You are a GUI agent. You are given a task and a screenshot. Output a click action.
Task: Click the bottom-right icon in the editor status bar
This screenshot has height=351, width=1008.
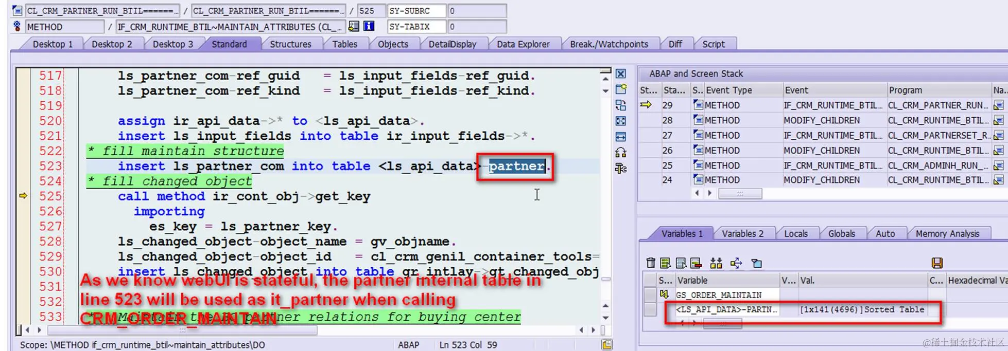tap(607, 344)
